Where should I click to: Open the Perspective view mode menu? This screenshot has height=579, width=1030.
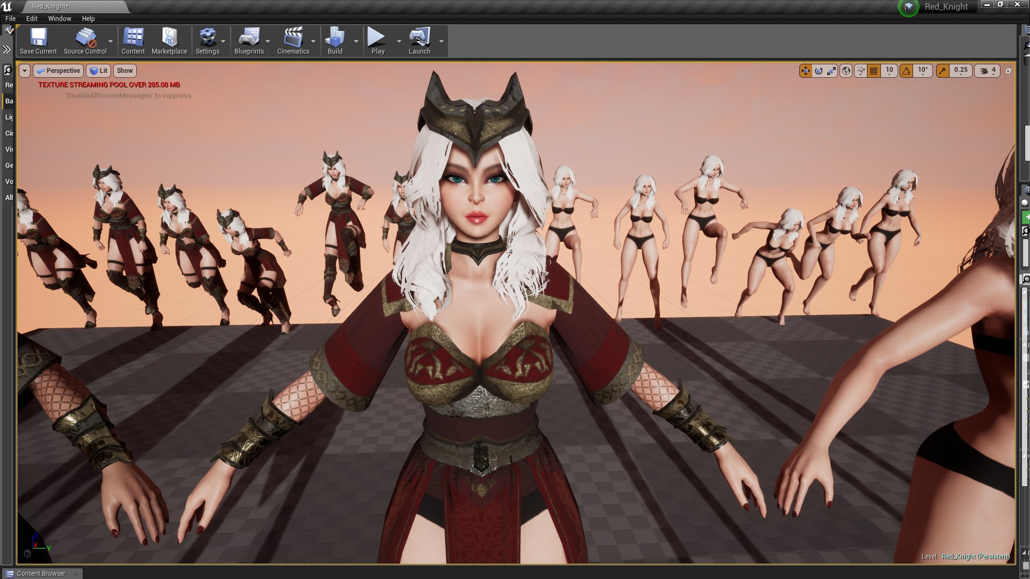click(x=58, y=71)
